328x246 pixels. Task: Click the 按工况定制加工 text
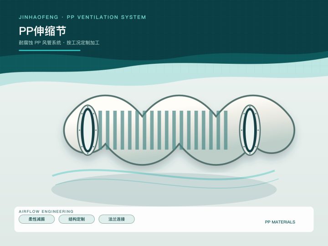pyautogui.click(x=83, y=43)
